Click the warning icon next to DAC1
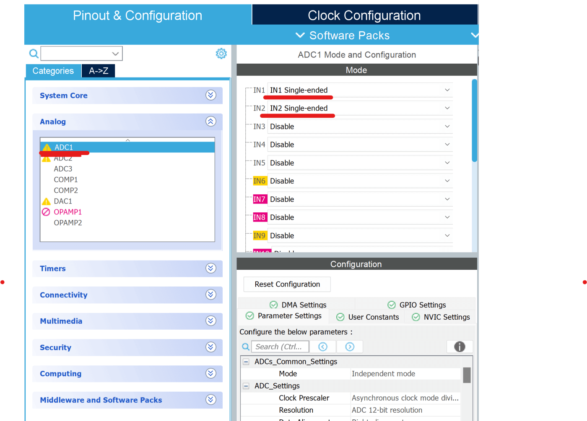Screen dimensions: 587x421 pos(47,201)
